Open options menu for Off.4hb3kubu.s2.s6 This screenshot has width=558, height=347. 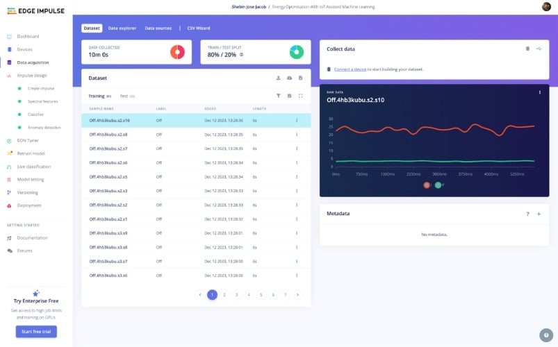pos(297,163)
